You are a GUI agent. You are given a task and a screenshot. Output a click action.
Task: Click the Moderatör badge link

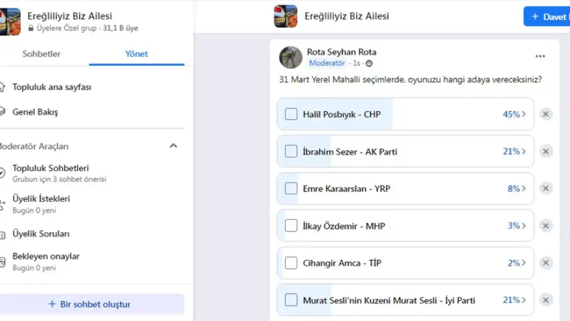coord(327,63)
